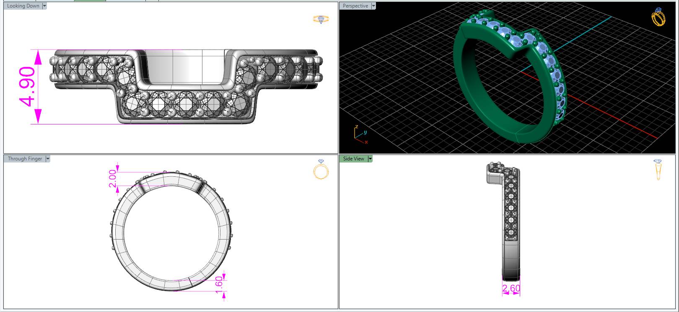679x312 pixels.
Task: Open the Through Finger viewport dropdown arrow
Action: point(47,159)
